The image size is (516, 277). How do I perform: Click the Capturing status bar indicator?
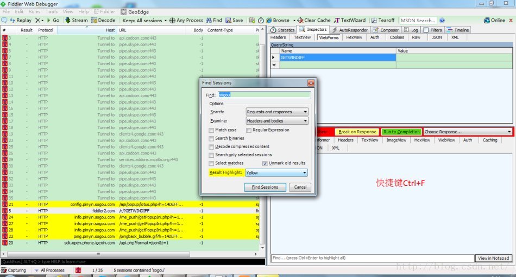click(14, 270)
